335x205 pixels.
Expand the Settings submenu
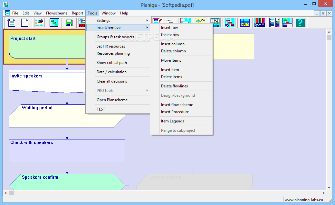click(x=118, y=21)
